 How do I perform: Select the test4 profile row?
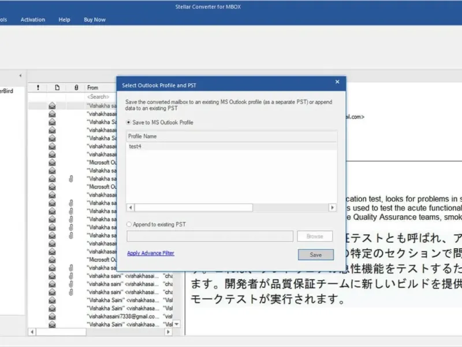(x=232, y=146)
